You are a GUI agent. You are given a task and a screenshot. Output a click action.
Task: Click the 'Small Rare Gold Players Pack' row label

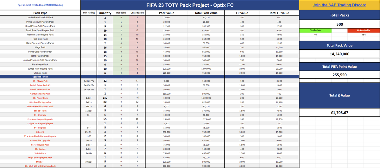coord(40,30)
